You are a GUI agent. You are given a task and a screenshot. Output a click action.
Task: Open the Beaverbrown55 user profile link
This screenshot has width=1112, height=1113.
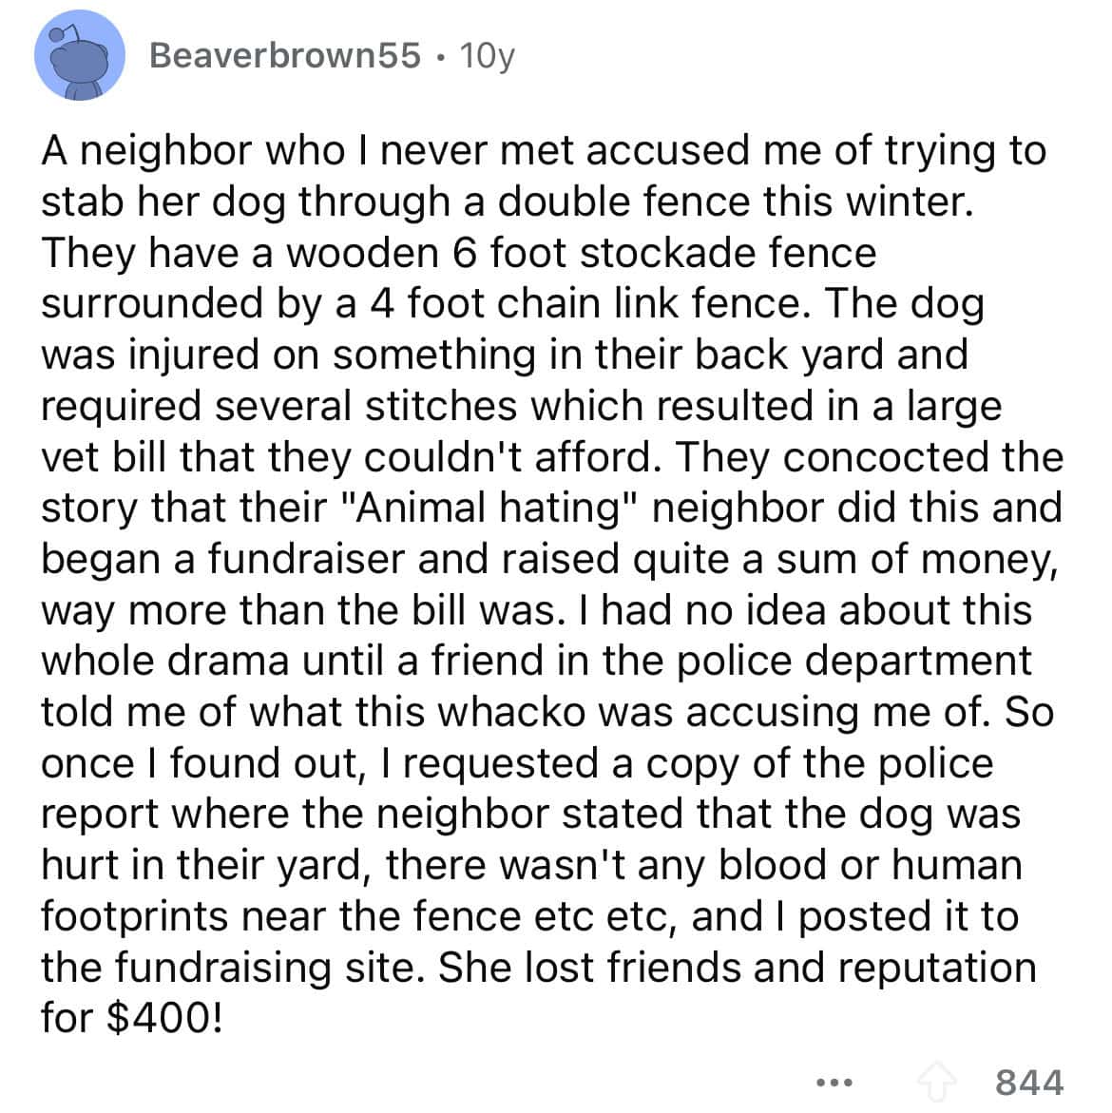pos(285,56)
